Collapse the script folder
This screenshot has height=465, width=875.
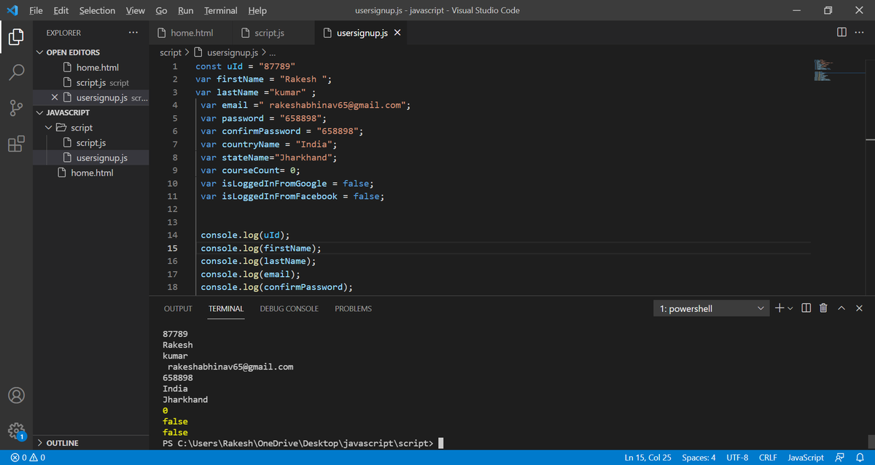tap(50, 128)
